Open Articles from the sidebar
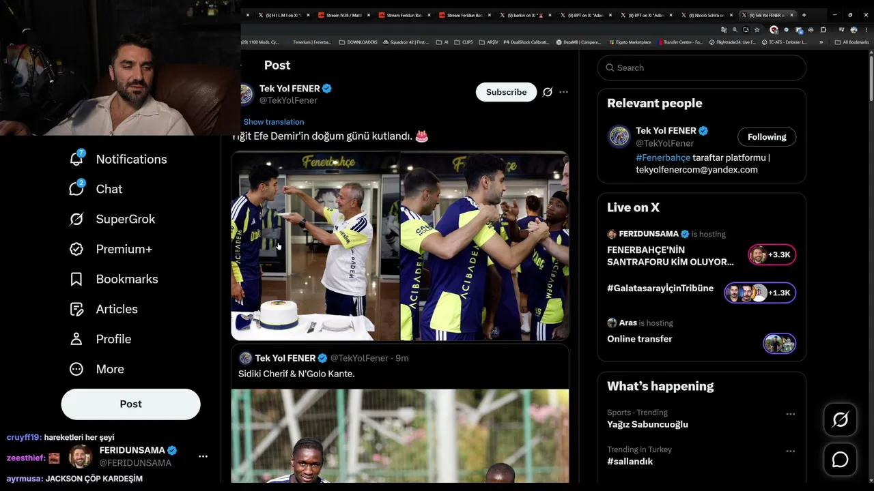The width and height of the screenshot is (874, 491). pos(103,309)
